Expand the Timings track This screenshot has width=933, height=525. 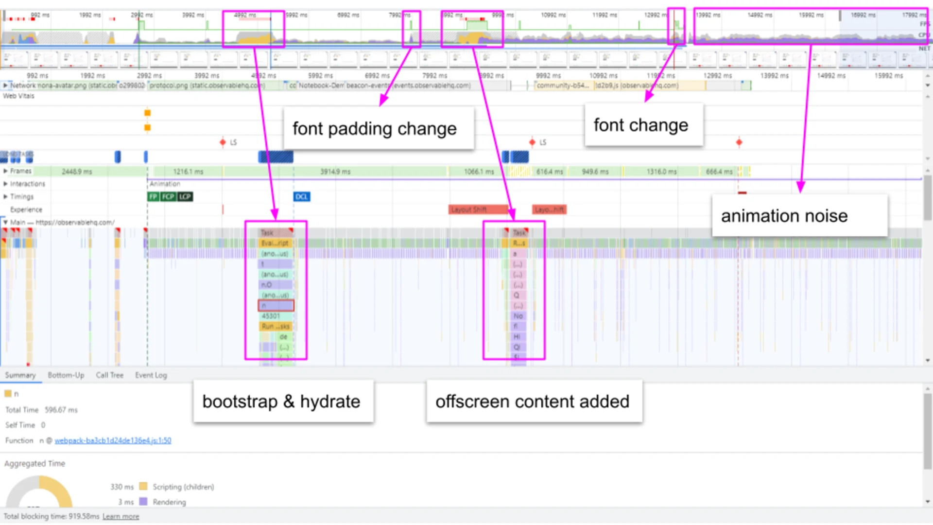pos(5,197)
